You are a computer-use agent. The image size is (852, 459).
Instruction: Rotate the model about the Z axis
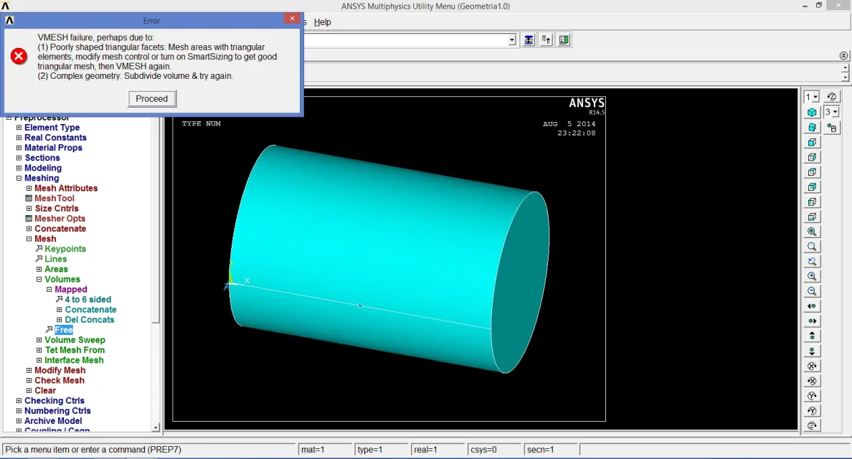[x=812, y=426]
